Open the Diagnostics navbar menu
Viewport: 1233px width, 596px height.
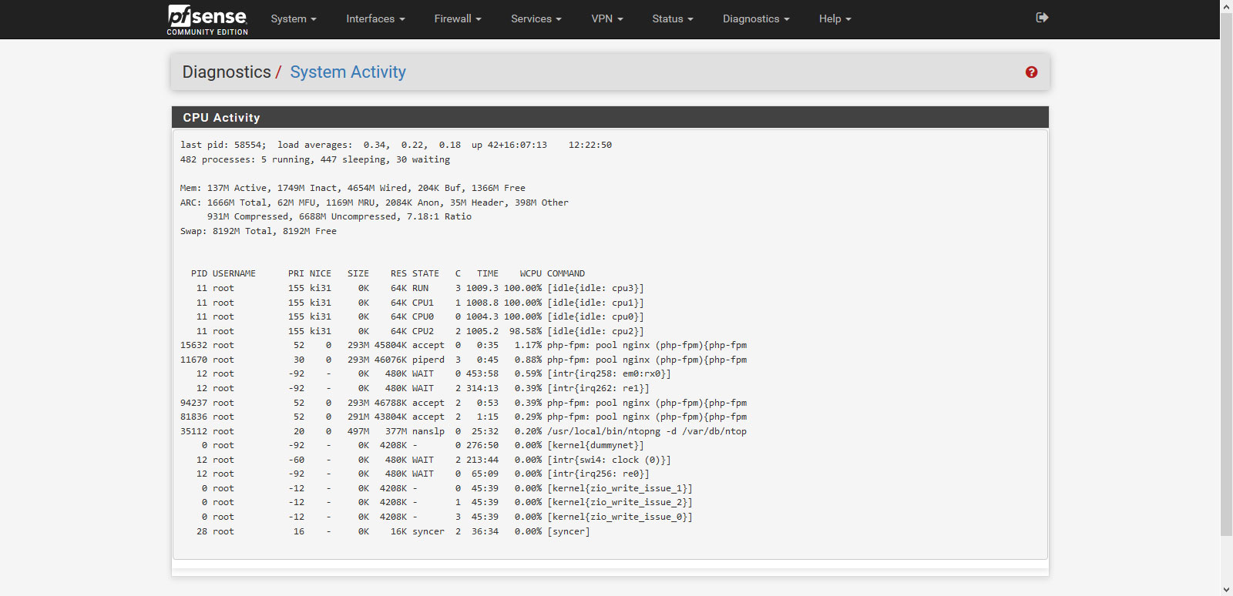[756, 19]
